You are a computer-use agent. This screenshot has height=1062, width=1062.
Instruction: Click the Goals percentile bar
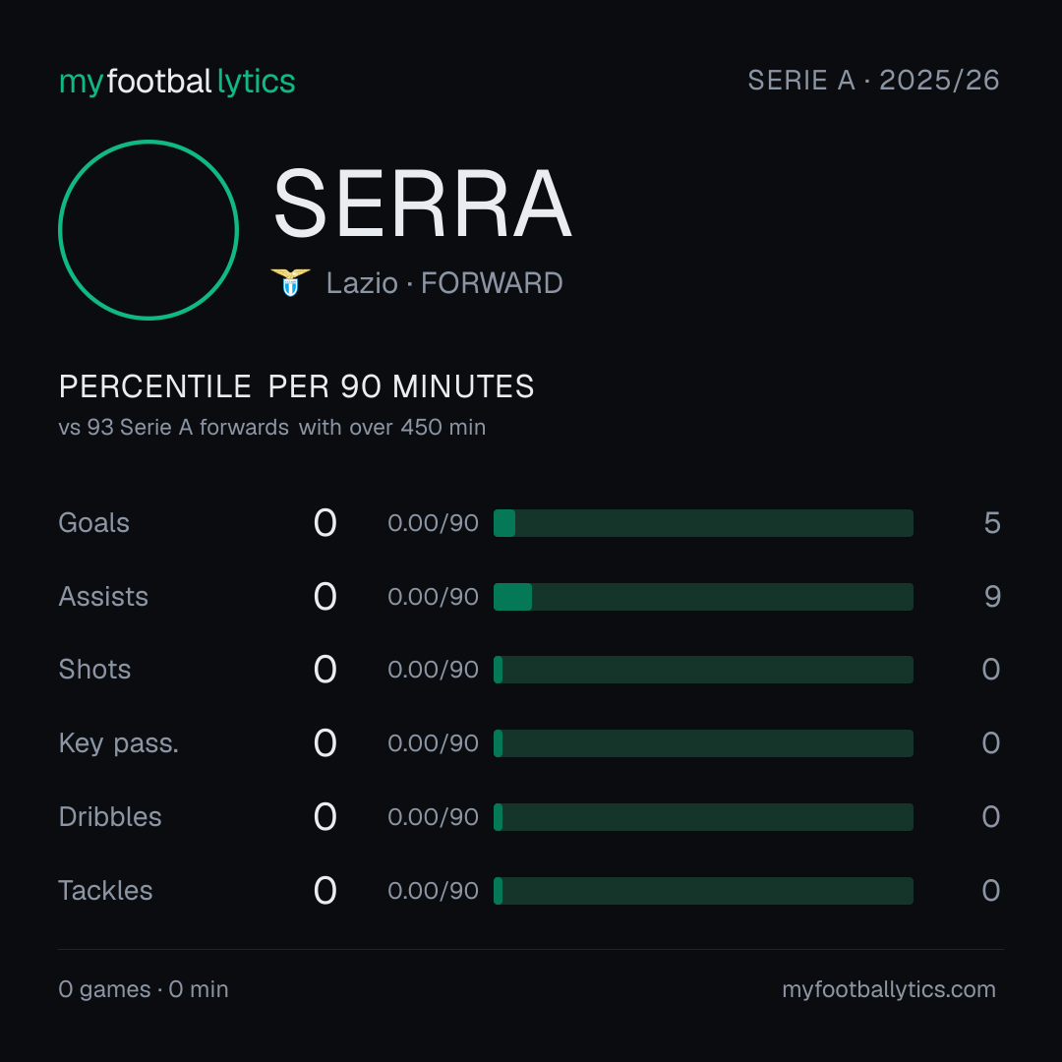coord(703,523)
